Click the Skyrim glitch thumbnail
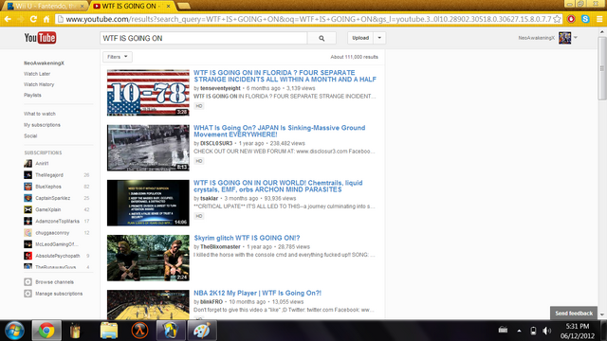Screen dimensions: 607x341 (x=148, y=258)
